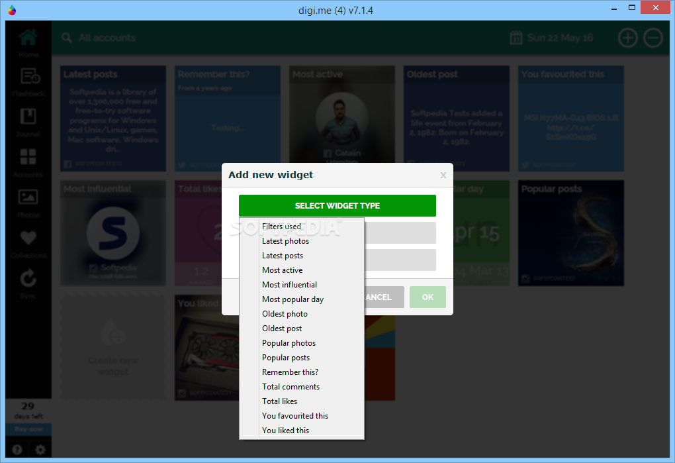Minimize the digi.me window
This screenshot has width=675, height=463.
[x=614, y=8]
